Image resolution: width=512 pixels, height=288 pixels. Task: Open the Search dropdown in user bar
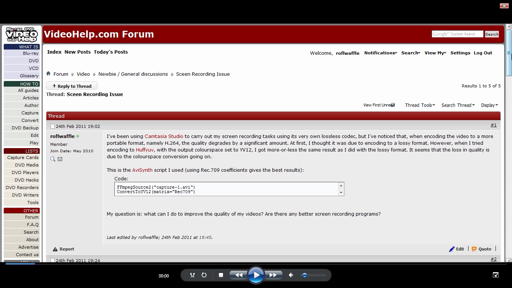[x=411, y=53]
